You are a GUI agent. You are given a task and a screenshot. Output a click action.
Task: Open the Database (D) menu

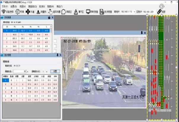[33, 6]
